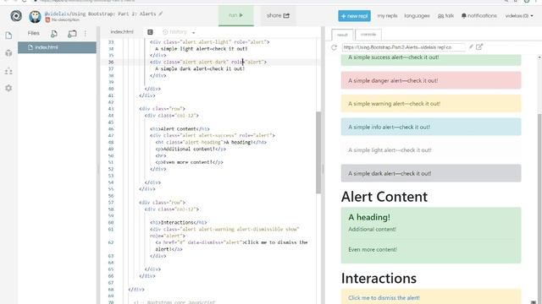Add a new folder icon
The height and width of the screenshot is (304, 542).
72,34
